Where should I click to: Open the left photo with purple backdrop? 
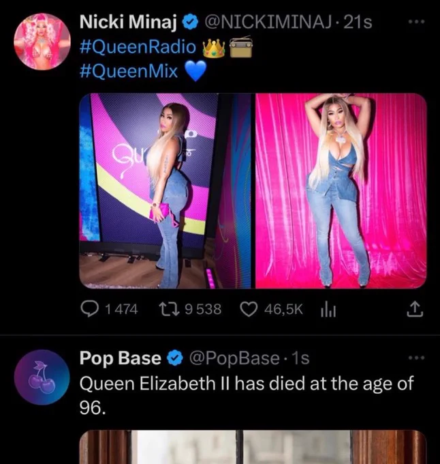165,191
